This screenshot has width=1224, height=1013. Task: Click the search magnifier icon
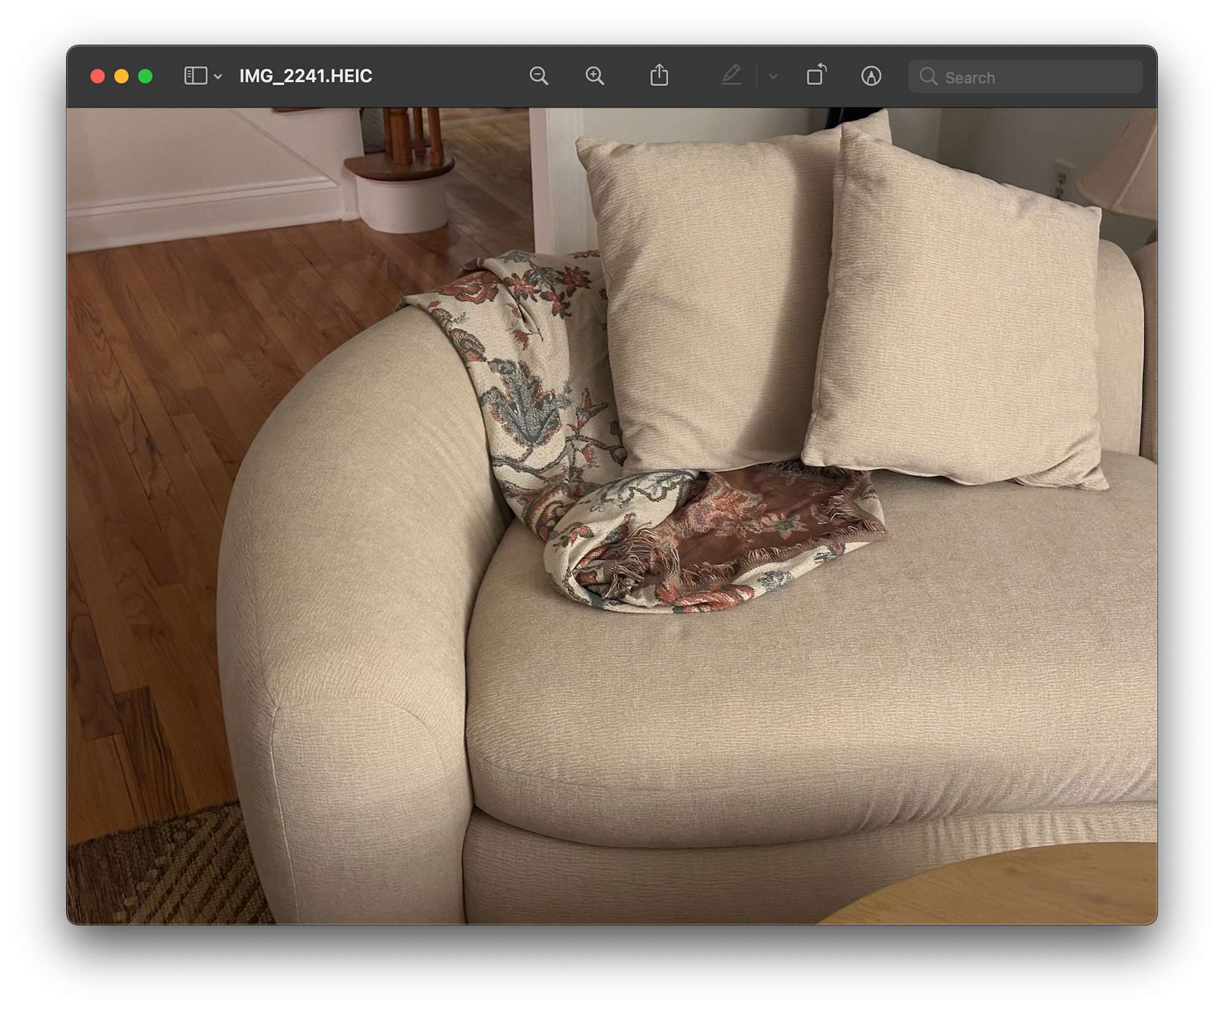[928, 77]
